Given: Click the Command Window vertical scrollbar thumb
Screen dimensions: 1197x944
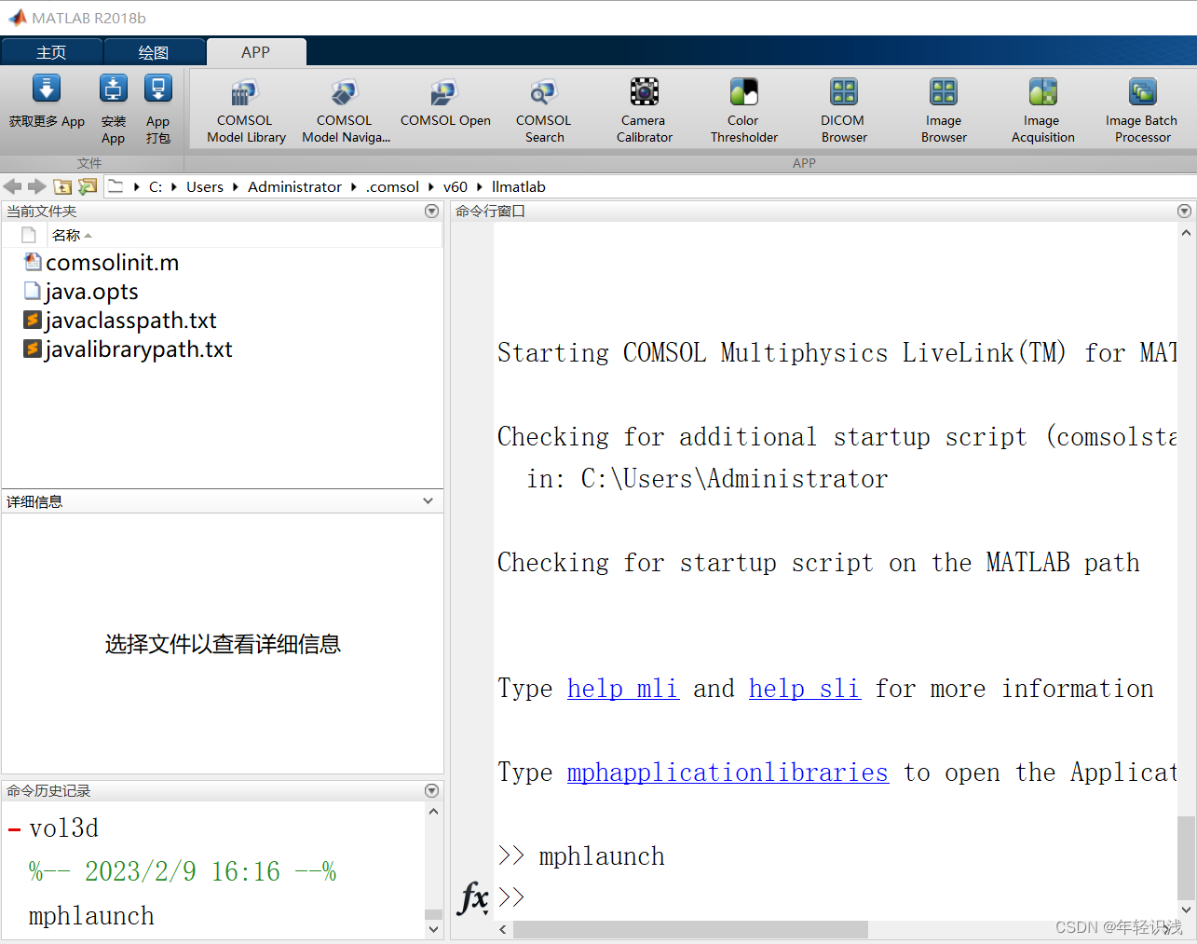Looking at the screenshot, I should click(1185, 857).
